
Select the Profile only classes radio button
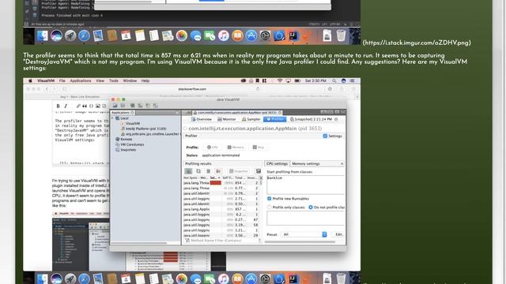click(270, 207)
